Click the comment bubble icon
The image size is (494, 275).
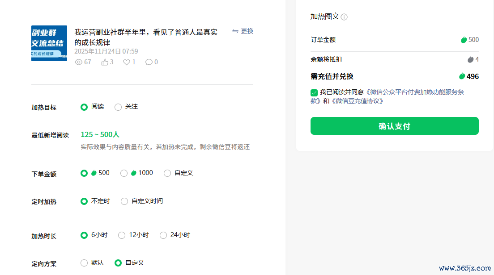[149, 62]
